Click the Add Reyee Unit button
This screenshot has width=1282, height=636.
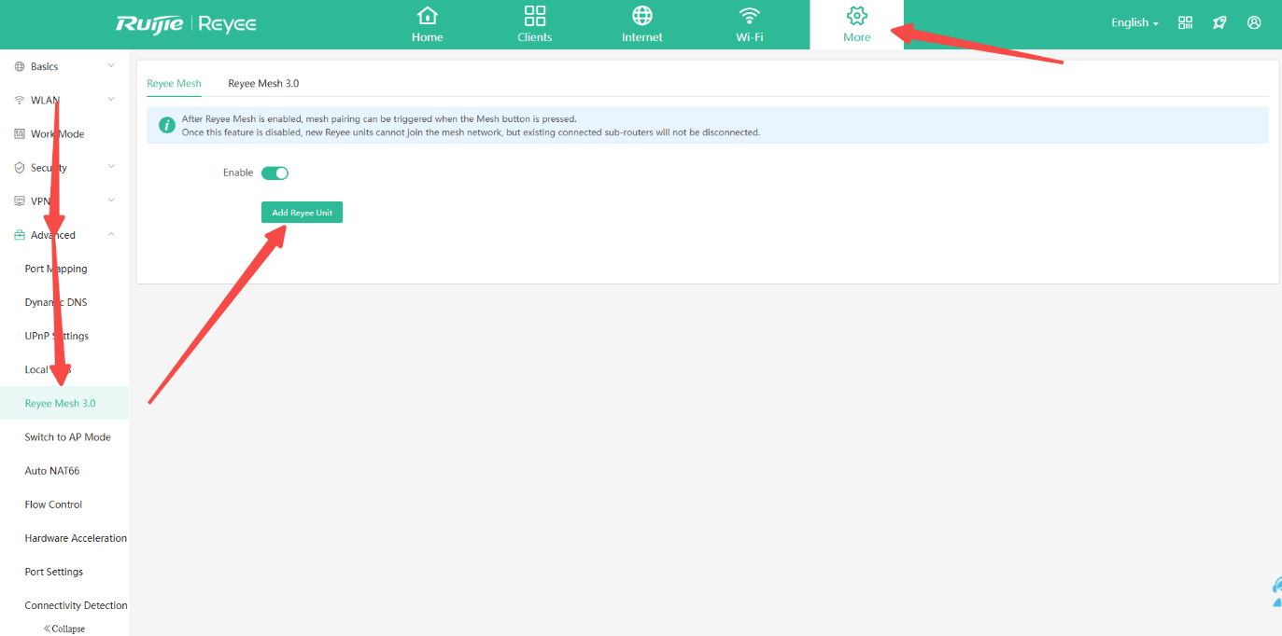point(302,213)
